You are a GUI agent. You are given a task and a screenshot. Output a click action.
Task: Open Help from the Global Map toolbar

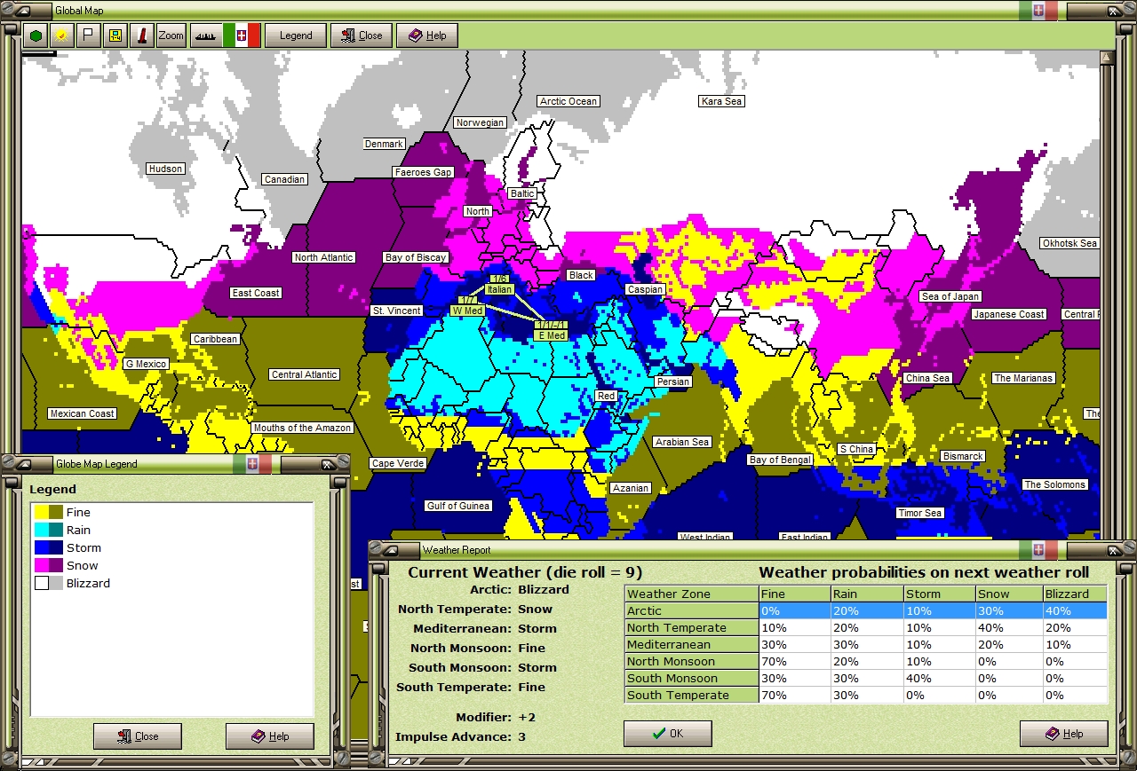(427, 35)
